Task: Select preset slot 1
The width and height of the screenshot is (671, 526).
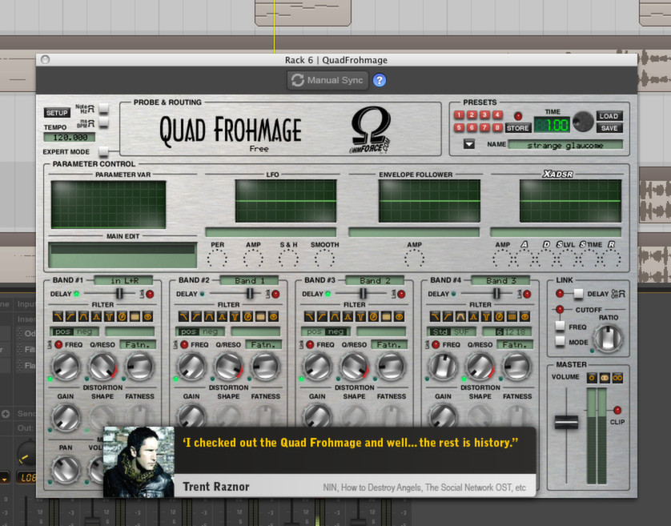Action: point(459,114)
